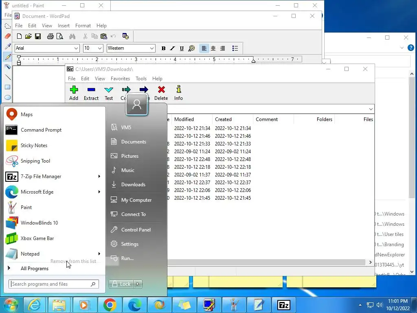Enable left alignment in WordPad
The image size is (417, 313).
coord(204,48)
